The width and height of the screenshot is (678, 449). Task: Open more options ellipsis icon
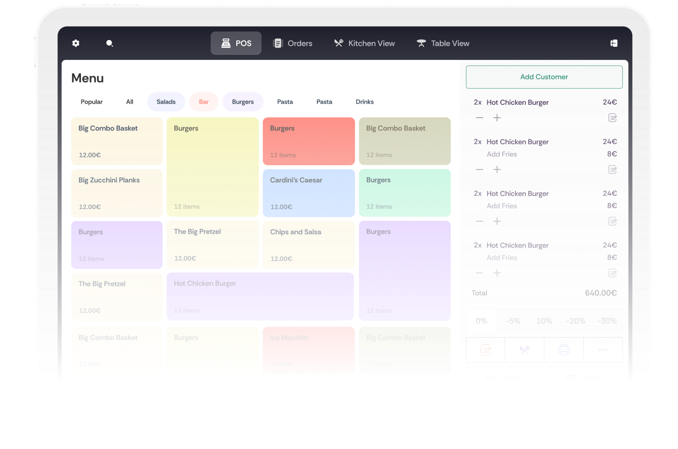[603, 350]
